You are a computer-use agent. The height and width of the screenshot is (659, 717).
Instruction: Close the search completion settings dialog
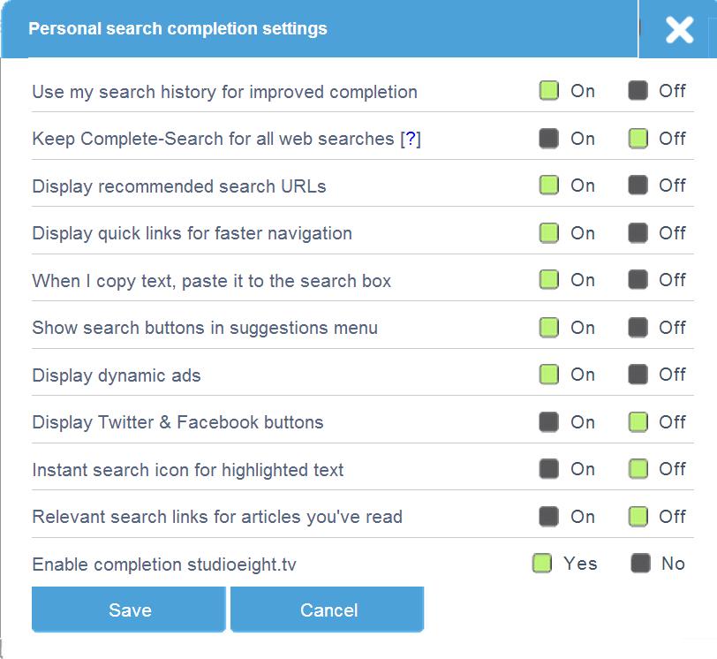(x=679, y=30)
